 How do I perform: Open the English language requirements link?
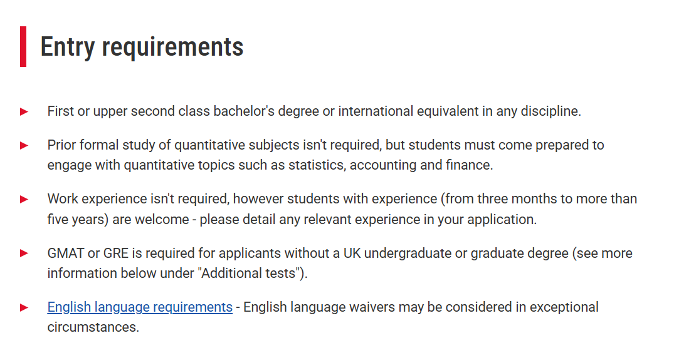(140, 307)
